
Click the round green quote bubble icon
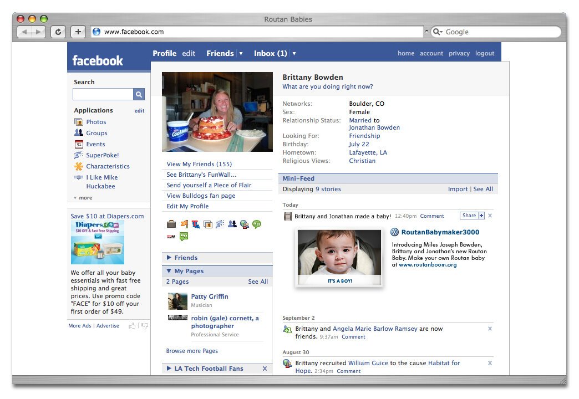tap(257, 224)
